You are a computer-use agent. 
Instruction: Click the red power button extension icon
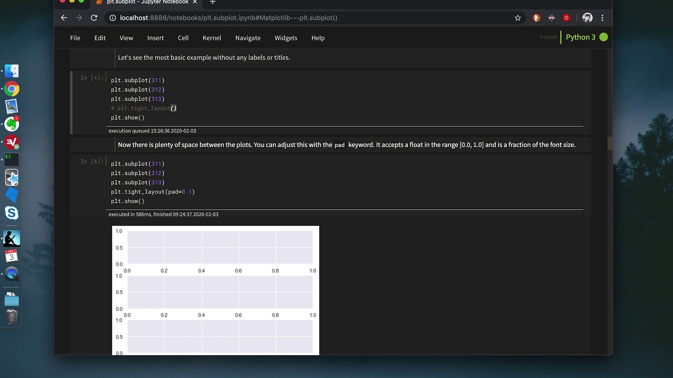[x=566, y=18]
